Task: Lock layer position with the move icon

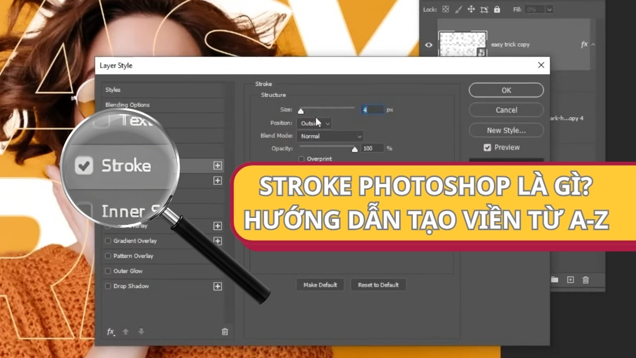Action: pos(471,9)
